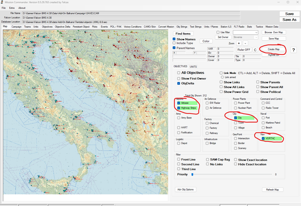Select the Link armed radio button

(x=222, y=77)
